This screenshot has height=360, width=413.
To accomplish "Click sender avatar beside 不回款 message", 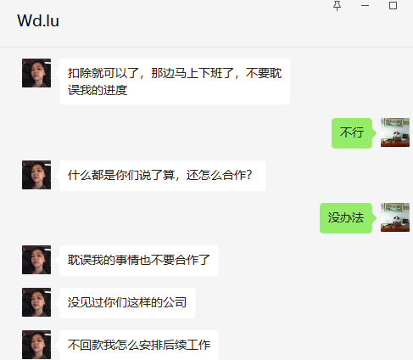I will click(x=36, y=345).
